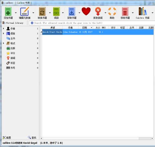155x147 pixels.
Task: Expand the 格式 tree node
Action: [x=4, y=43]
